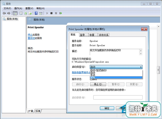162x119 pixels.
Task: Click the Print Spooler heading in details pane
Action: (36, 27)
